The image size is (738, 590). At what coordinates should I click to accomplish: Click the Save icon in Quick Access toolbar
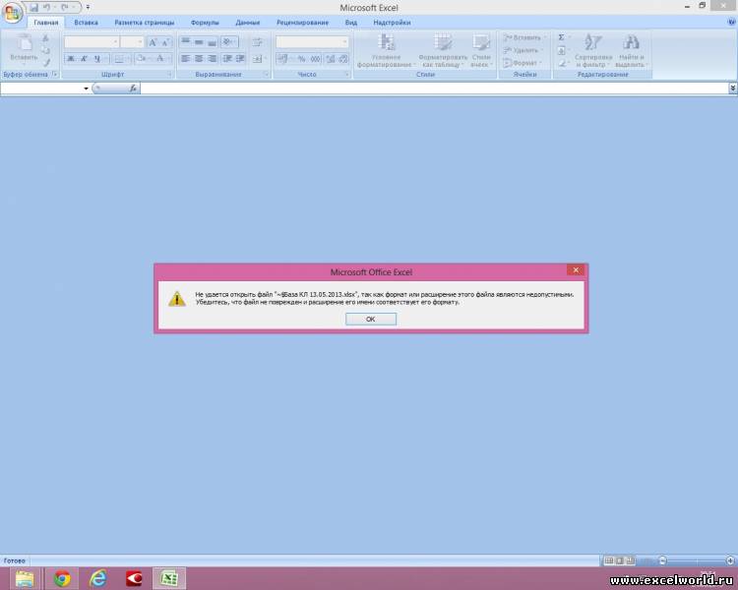[33, 8]
